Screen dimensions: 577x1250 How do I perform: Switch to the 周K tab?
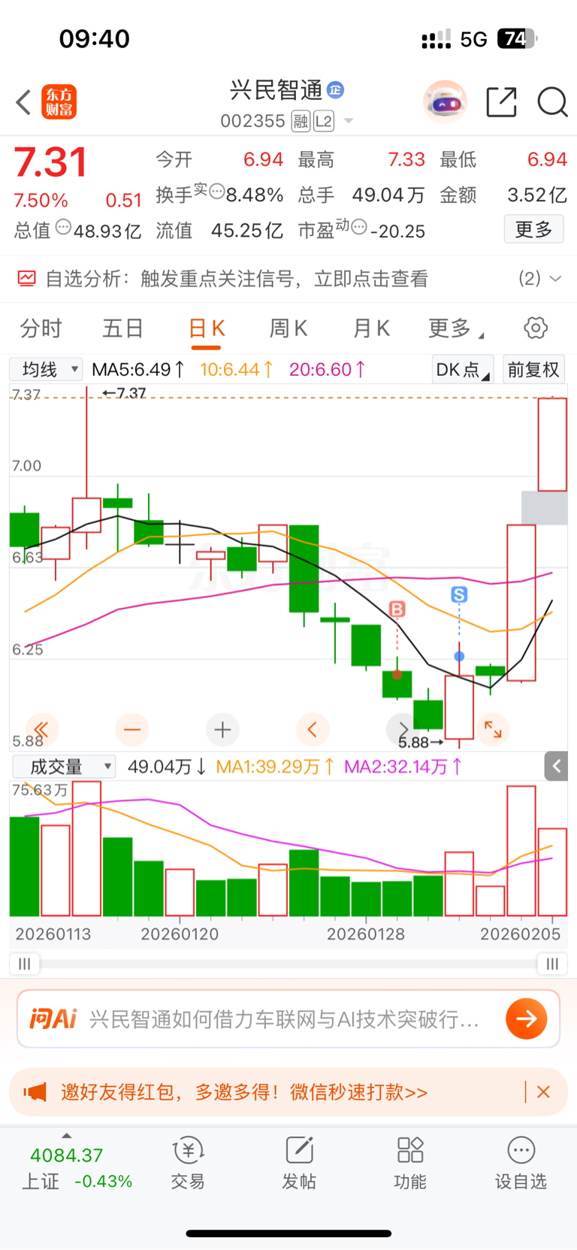tap(288, 328)
